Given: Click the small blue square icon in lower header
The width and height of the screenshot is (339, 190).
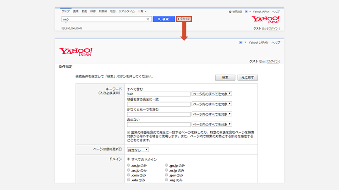Looking at the screenshot, I should pyautogui.click(x=241, y=42).
